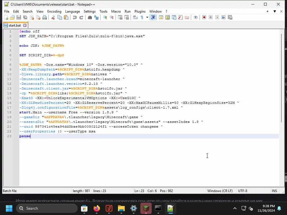The image size is (287, 215).
Task: Click the Redo arrow icon
Action: 81,18
